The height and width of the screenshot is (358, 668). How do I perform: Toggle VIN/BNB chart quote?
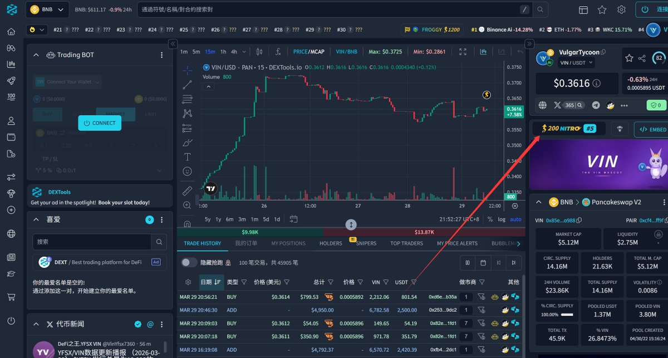347,52
